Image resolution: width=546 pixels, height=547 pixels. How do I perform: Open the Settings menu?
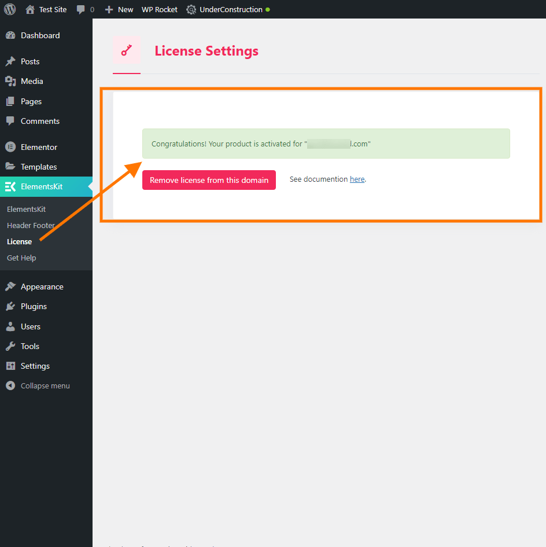point(35,366)
